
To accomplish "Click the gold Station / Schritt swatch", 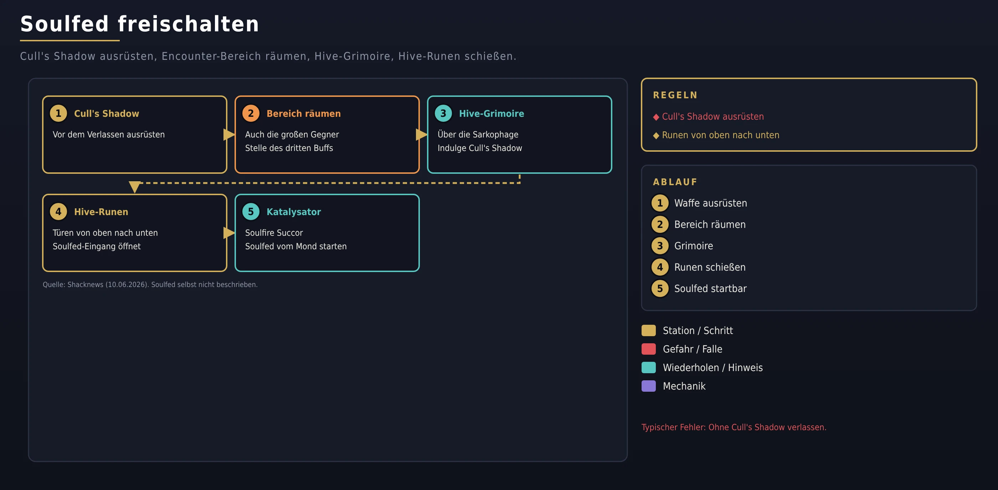I will (x=649, y=330).
